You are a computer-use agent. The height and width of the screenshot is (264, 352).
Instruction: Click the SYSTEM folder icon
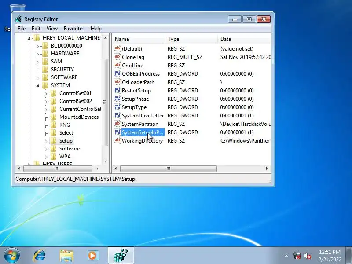(x=45, y=85)
